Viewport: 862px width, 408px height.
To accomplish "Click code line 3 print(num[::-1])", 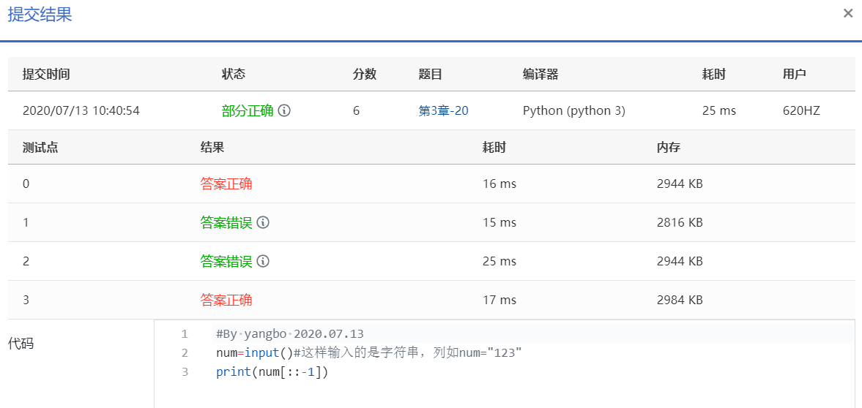I will tap(272, 371).
